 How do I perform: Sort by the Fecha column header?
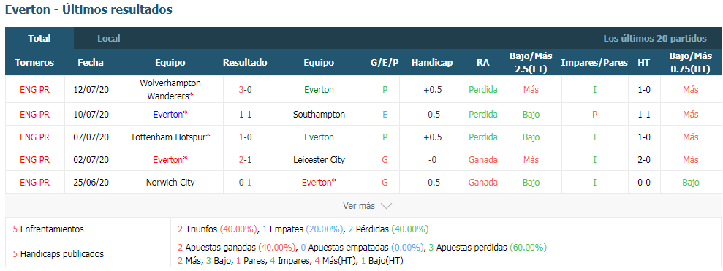(91, 63)
